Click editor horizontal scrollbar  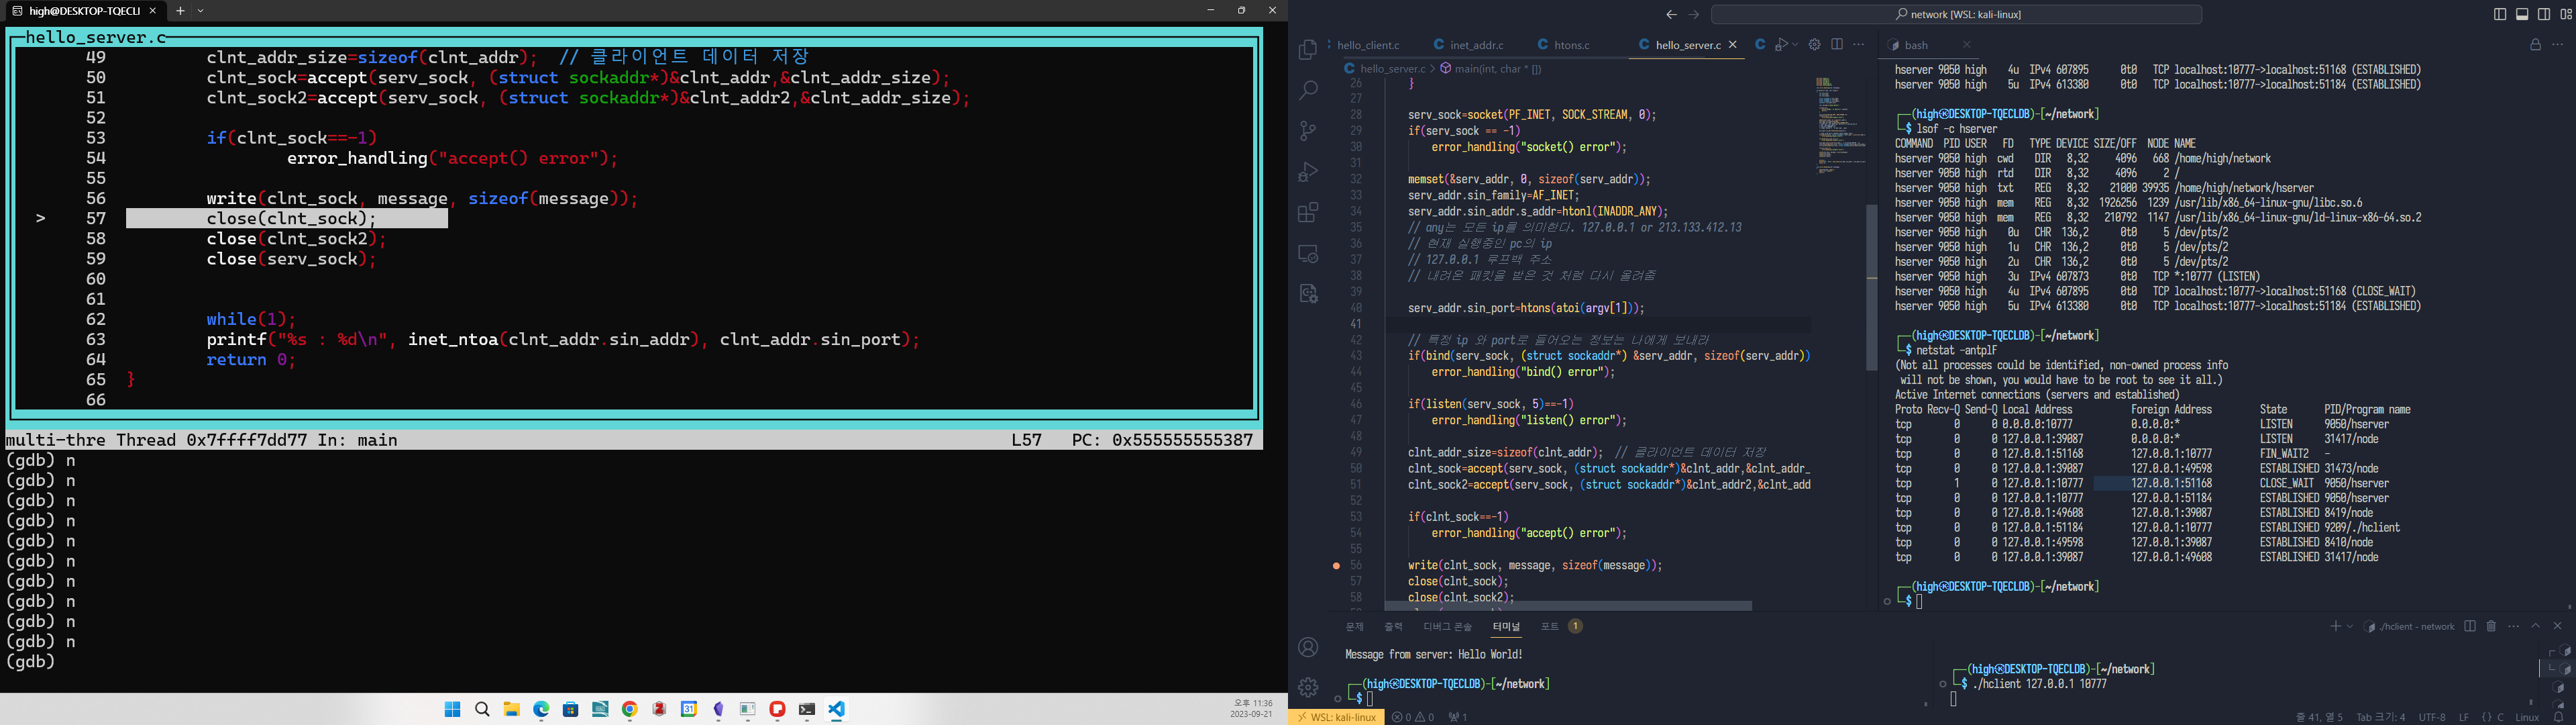pos(1568,606)
